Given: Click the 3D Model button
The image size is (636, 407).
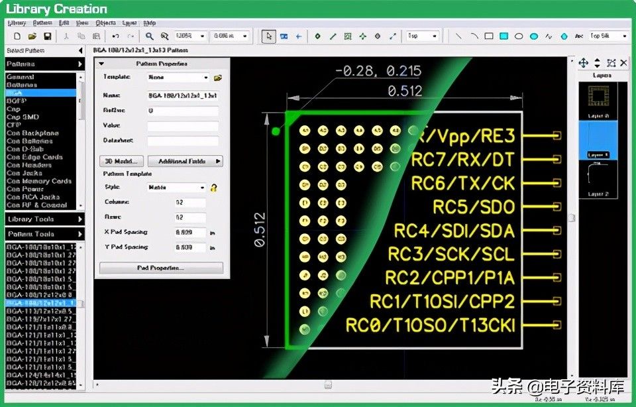Looking at the screenshot, I should pos(121,161).
